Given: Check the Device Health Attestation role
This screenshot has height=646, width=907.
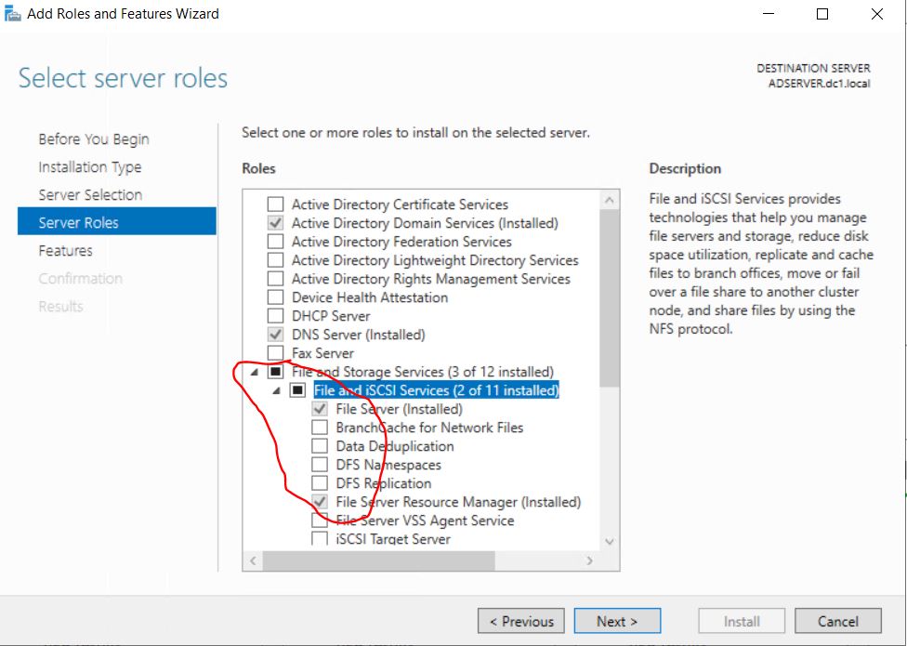Looking at the screenshot, I should pyautogui.click(x=275, y=297).
